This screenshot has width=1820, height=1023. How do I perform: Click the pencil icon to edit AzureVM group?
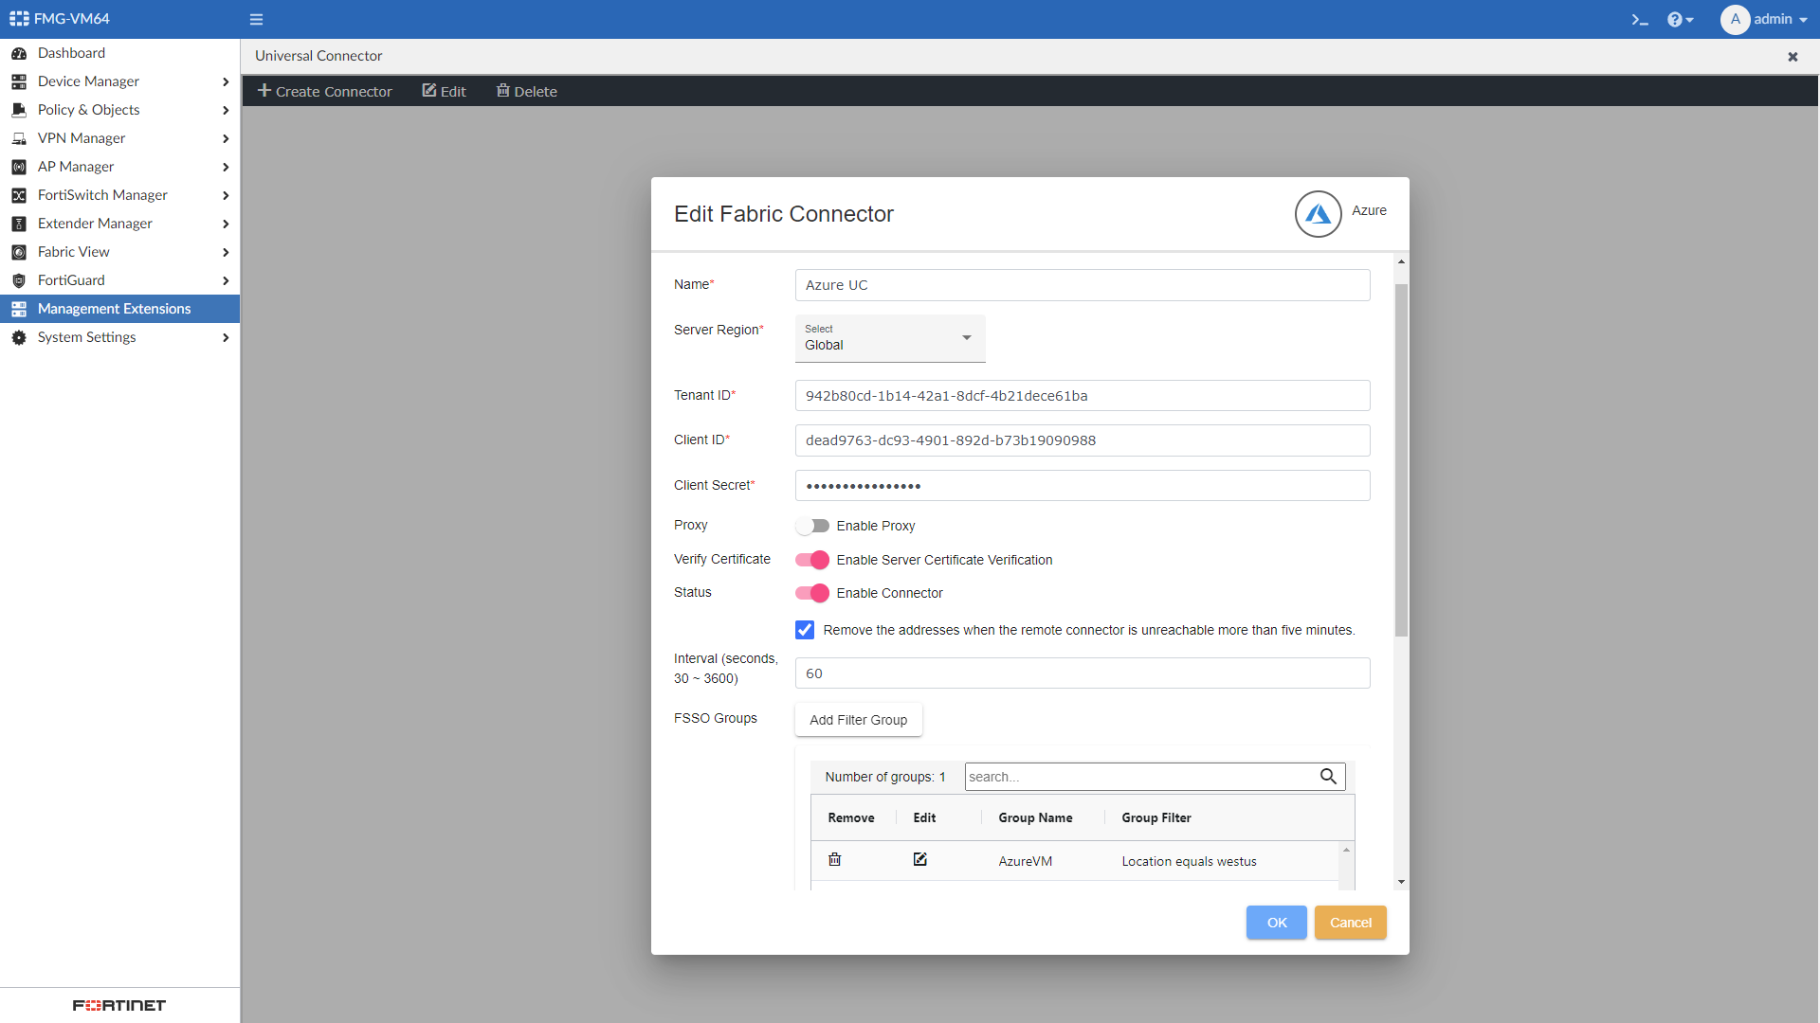(x=919, y=859)
